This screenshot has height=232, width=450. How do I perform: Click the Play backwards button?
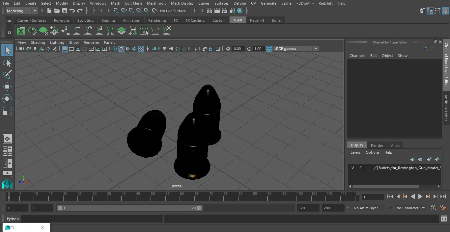coord(412,196)
